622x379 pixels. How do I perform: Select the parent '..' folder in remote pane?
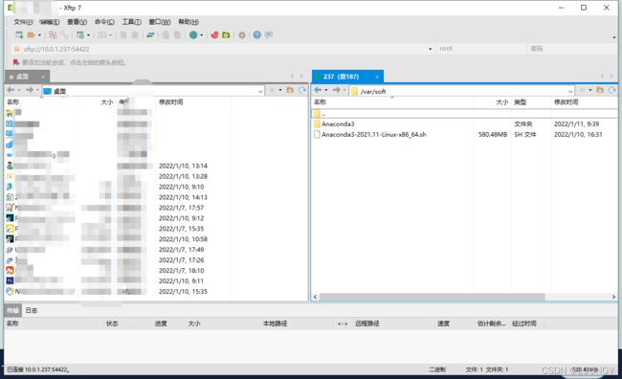coord(464,114)
